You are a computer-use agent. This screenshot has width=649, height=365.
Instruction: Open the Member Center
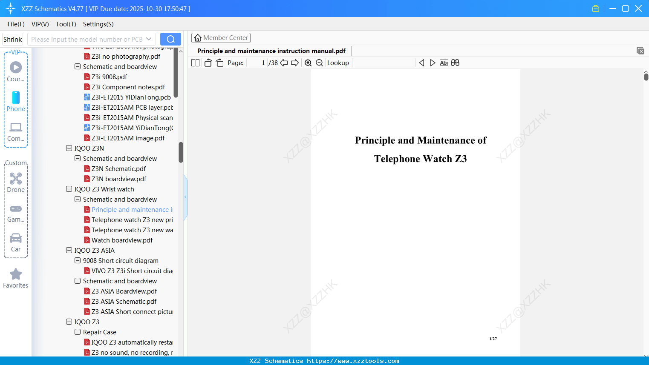point(221,37)
